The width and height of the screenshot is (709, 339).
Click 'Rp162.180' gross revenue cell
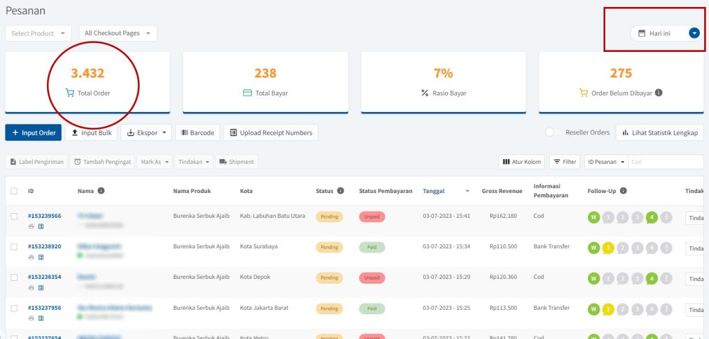pyautogui.click(x=503, y=216)
